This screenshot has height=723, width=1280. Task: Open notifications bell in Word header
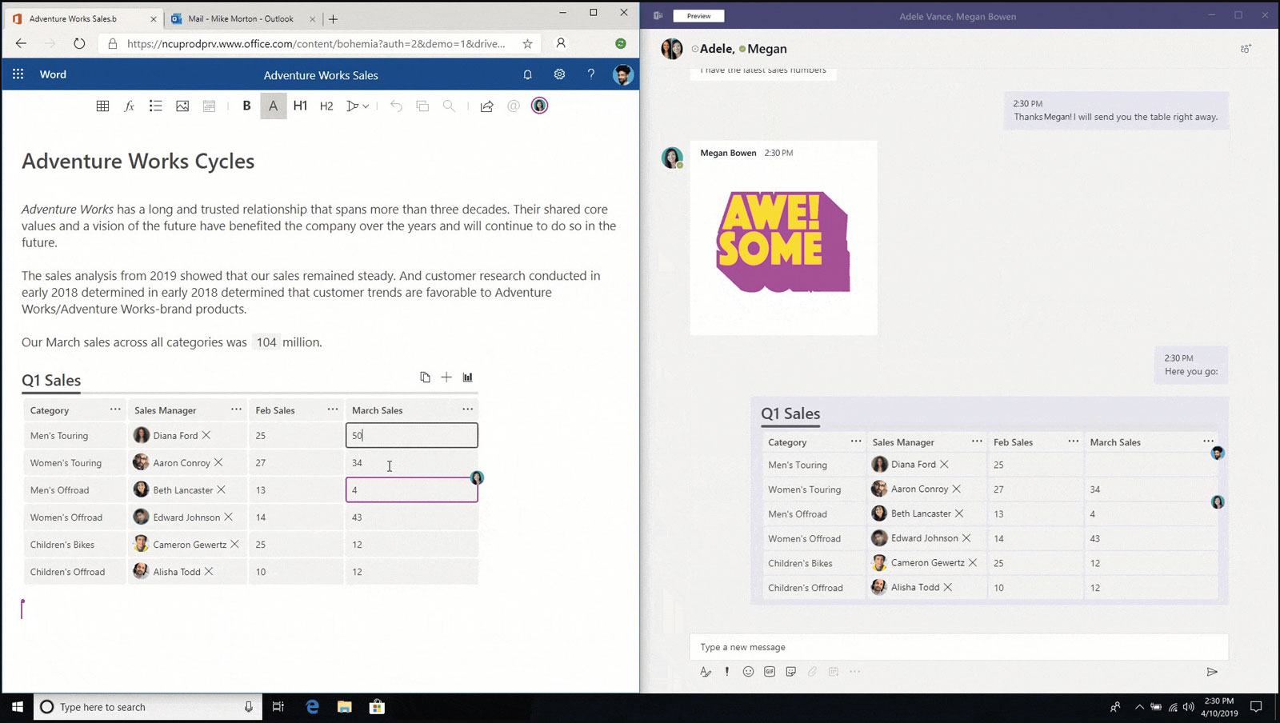527,74
